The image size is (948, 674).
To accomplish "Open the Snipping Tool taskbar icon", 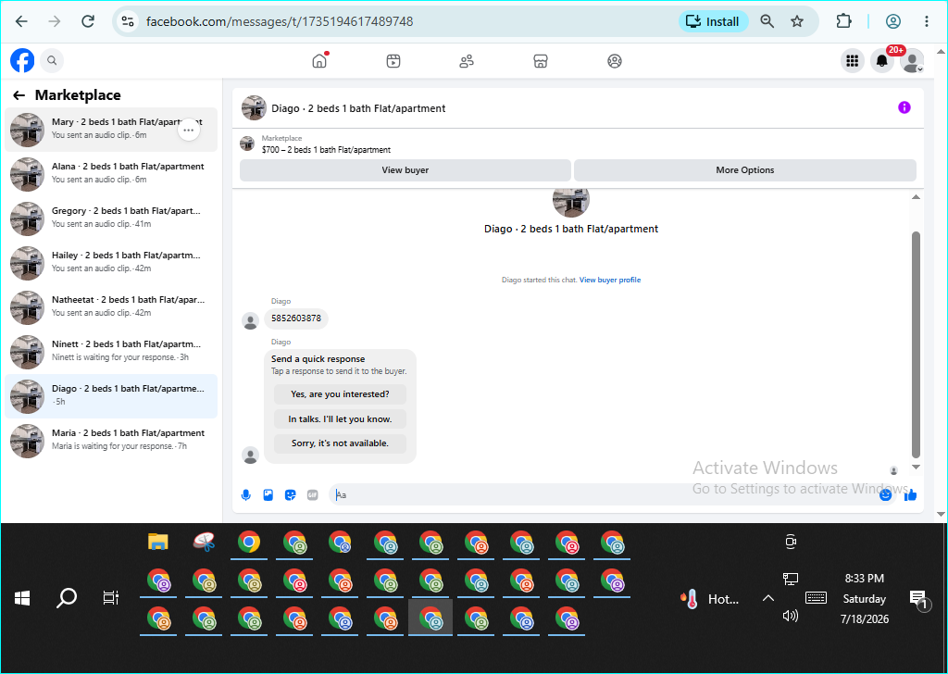I will [x=204, y=542].
